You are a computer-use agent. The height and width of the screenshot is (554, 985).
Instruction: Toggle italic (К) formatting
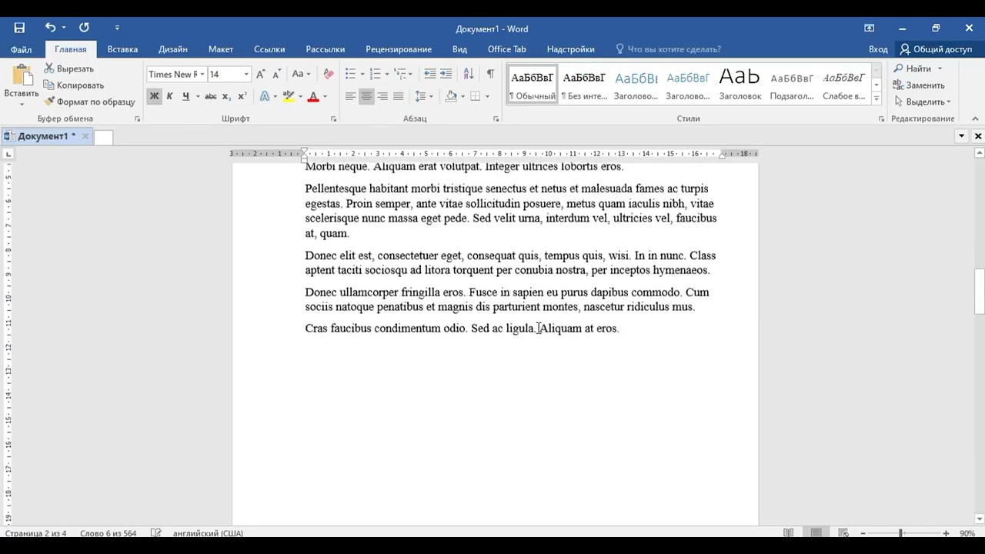point(169,96)
